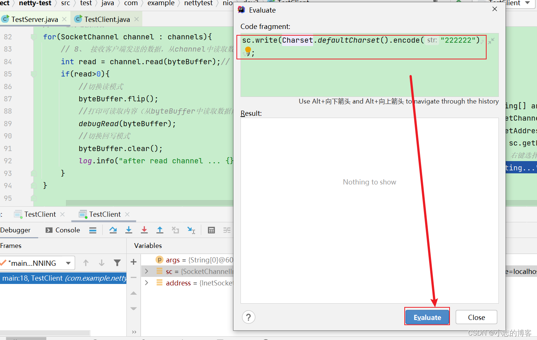
Task: Click the minus icon to remove watch
Action: point(134,277)
